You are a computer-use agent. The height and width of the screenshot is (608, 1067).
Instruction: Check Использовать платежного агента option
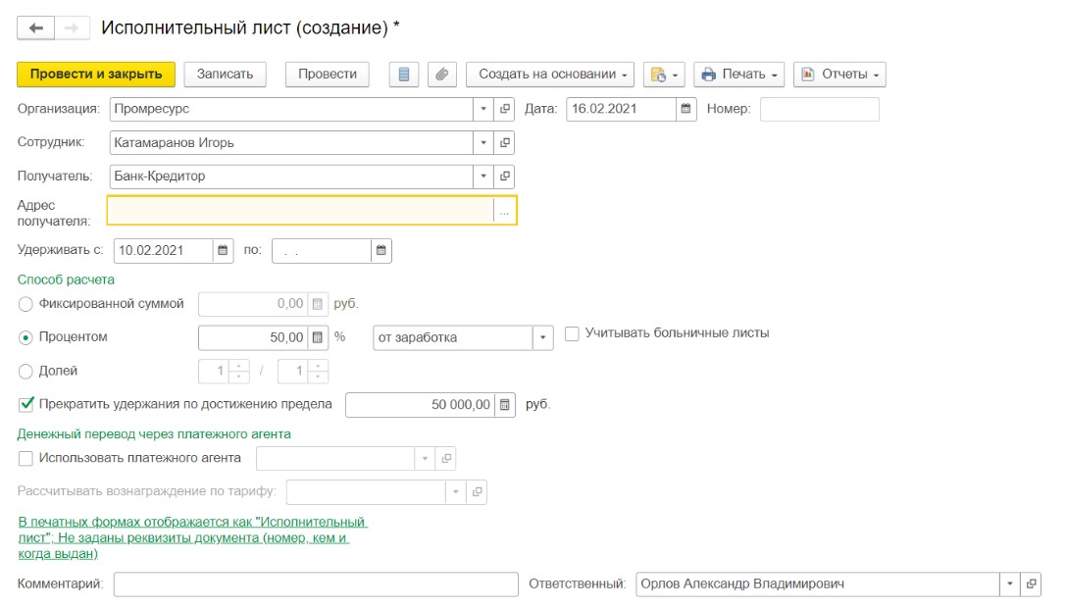tap(25, 458)
